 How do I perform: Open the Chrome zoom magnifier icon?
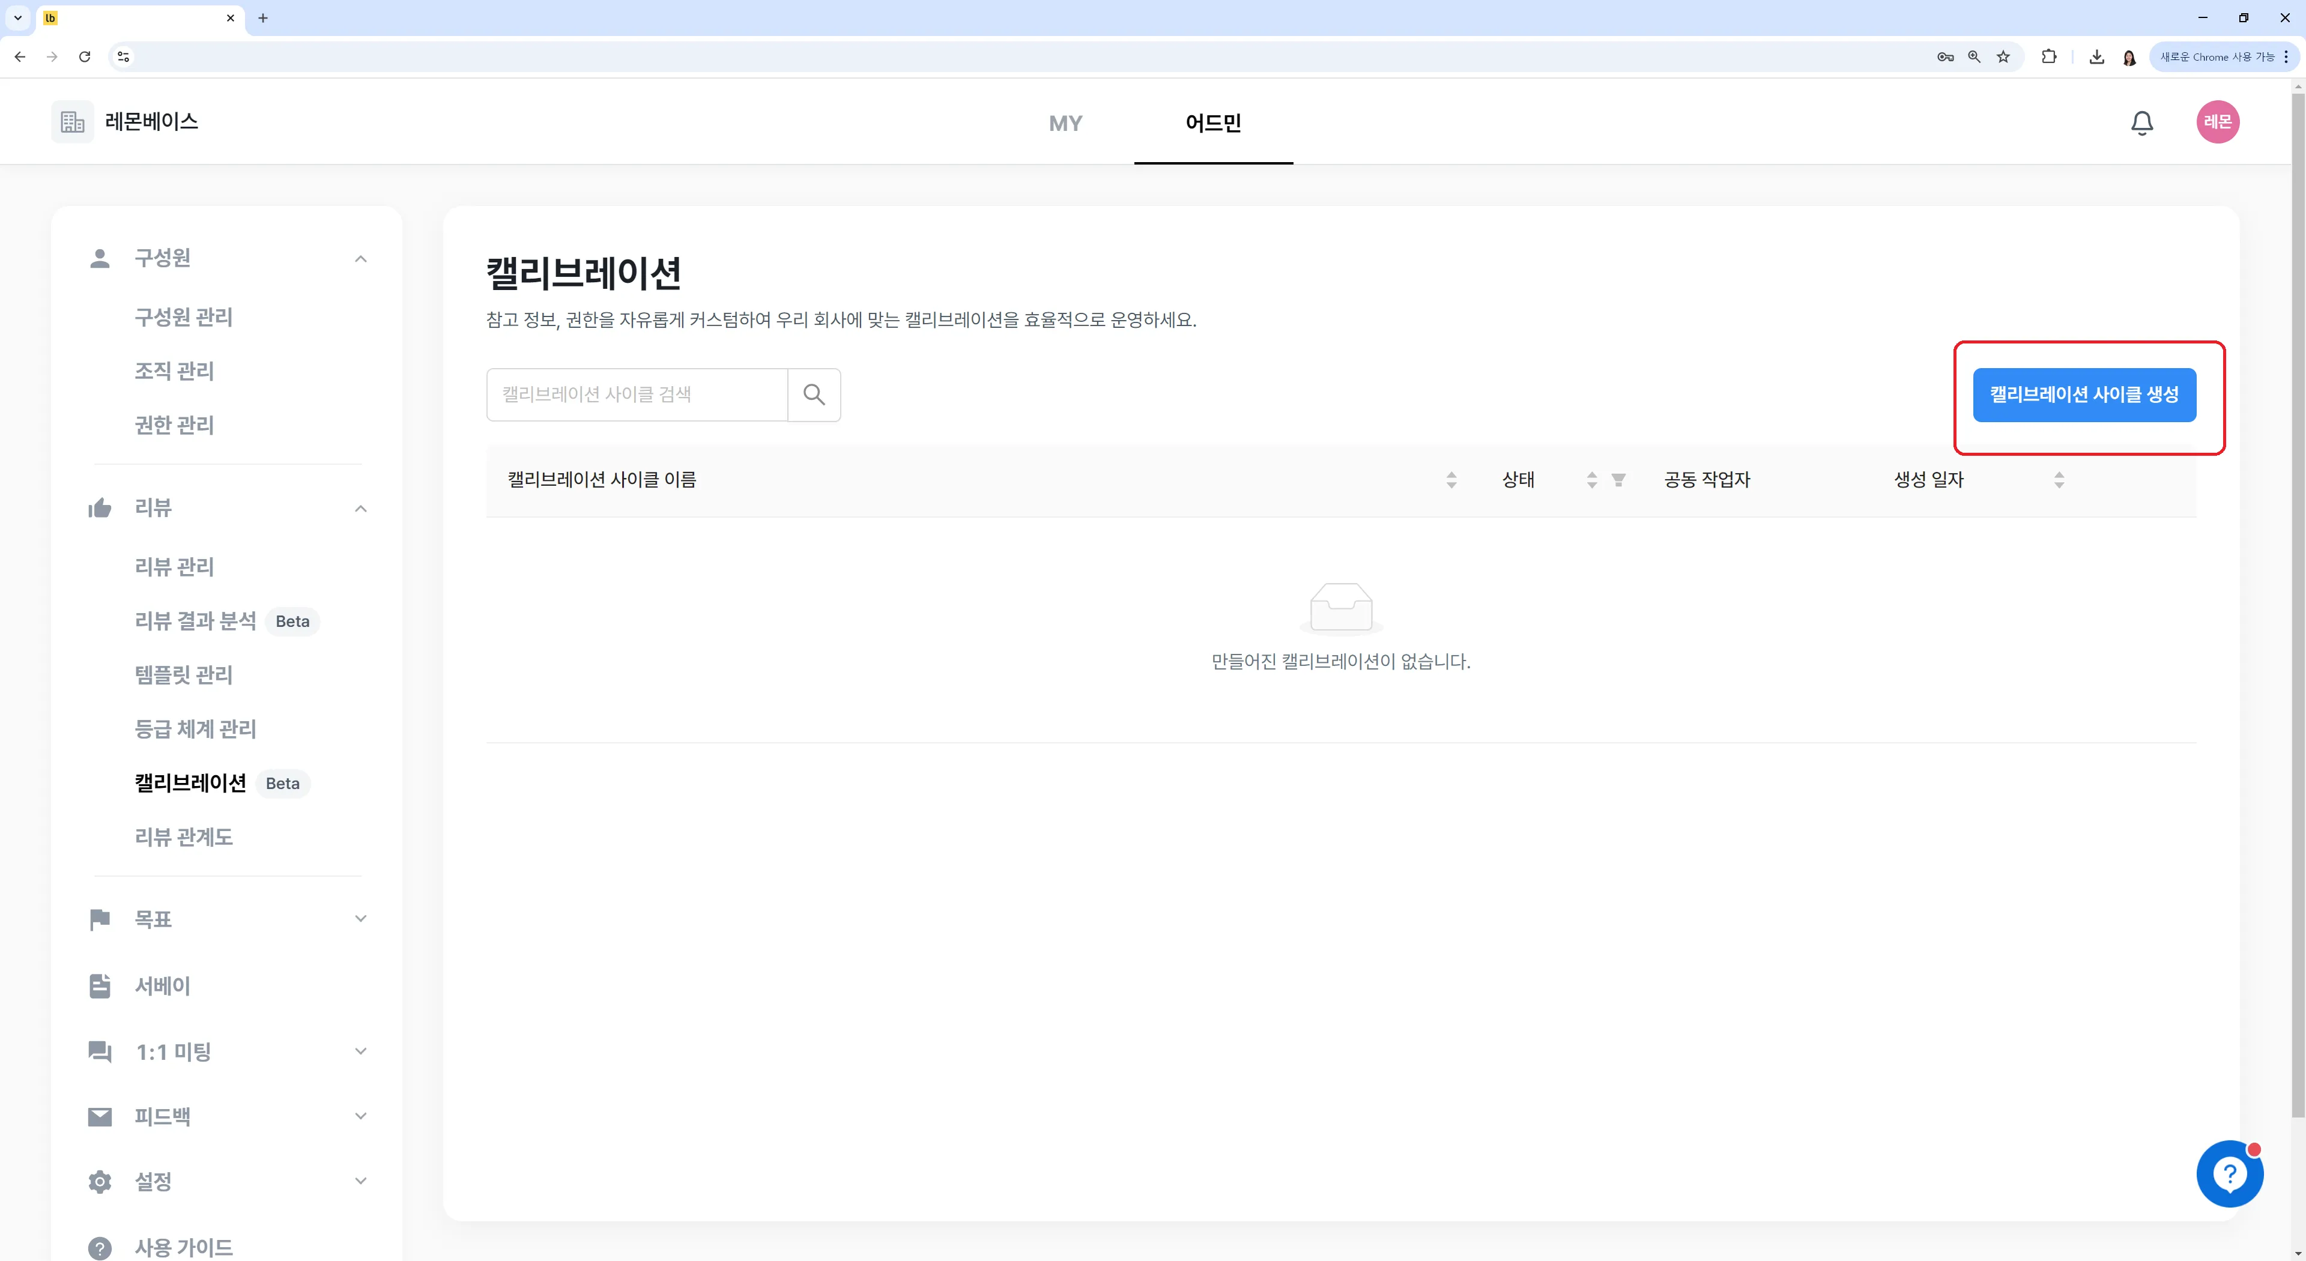tap(1974, 56)
